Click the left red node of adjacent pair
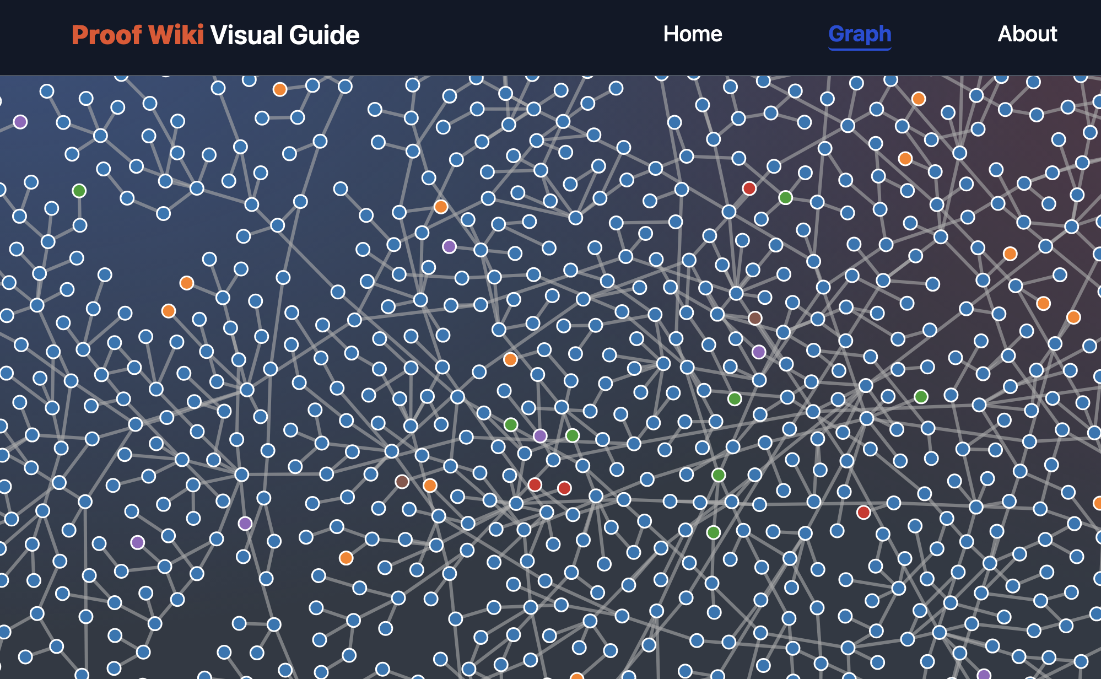 point(535,484)
